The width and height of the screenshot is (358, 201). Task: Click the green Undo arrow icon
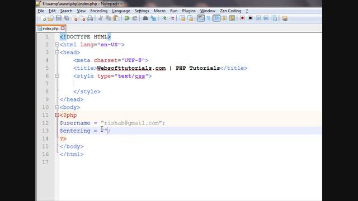(x=127, y=18)
